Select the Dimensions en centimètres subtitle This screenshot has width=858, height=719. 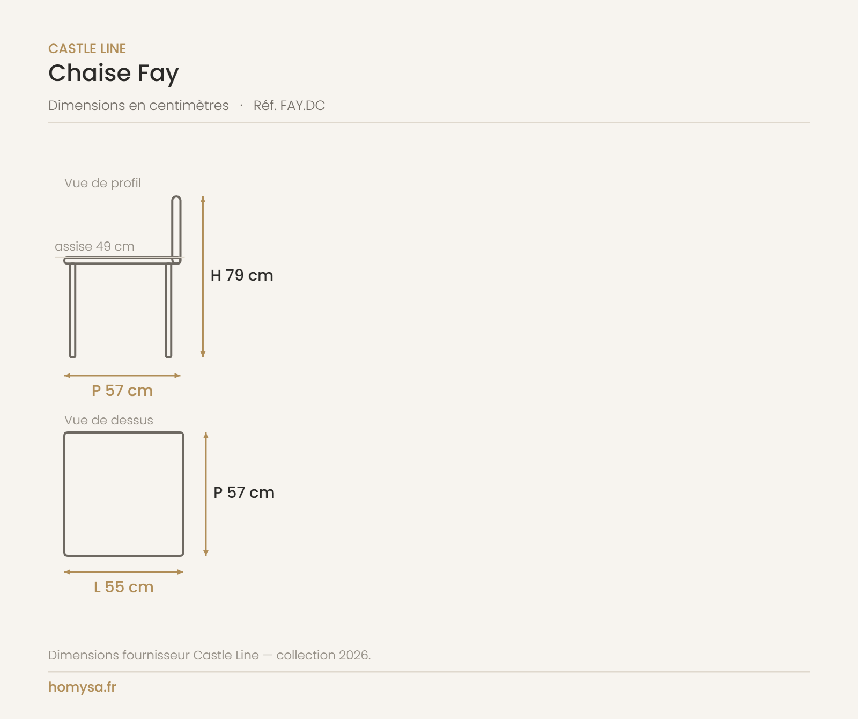138,105
